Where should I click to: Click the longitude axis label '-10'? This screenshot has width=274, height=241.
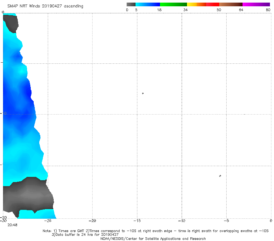[181, 221]
